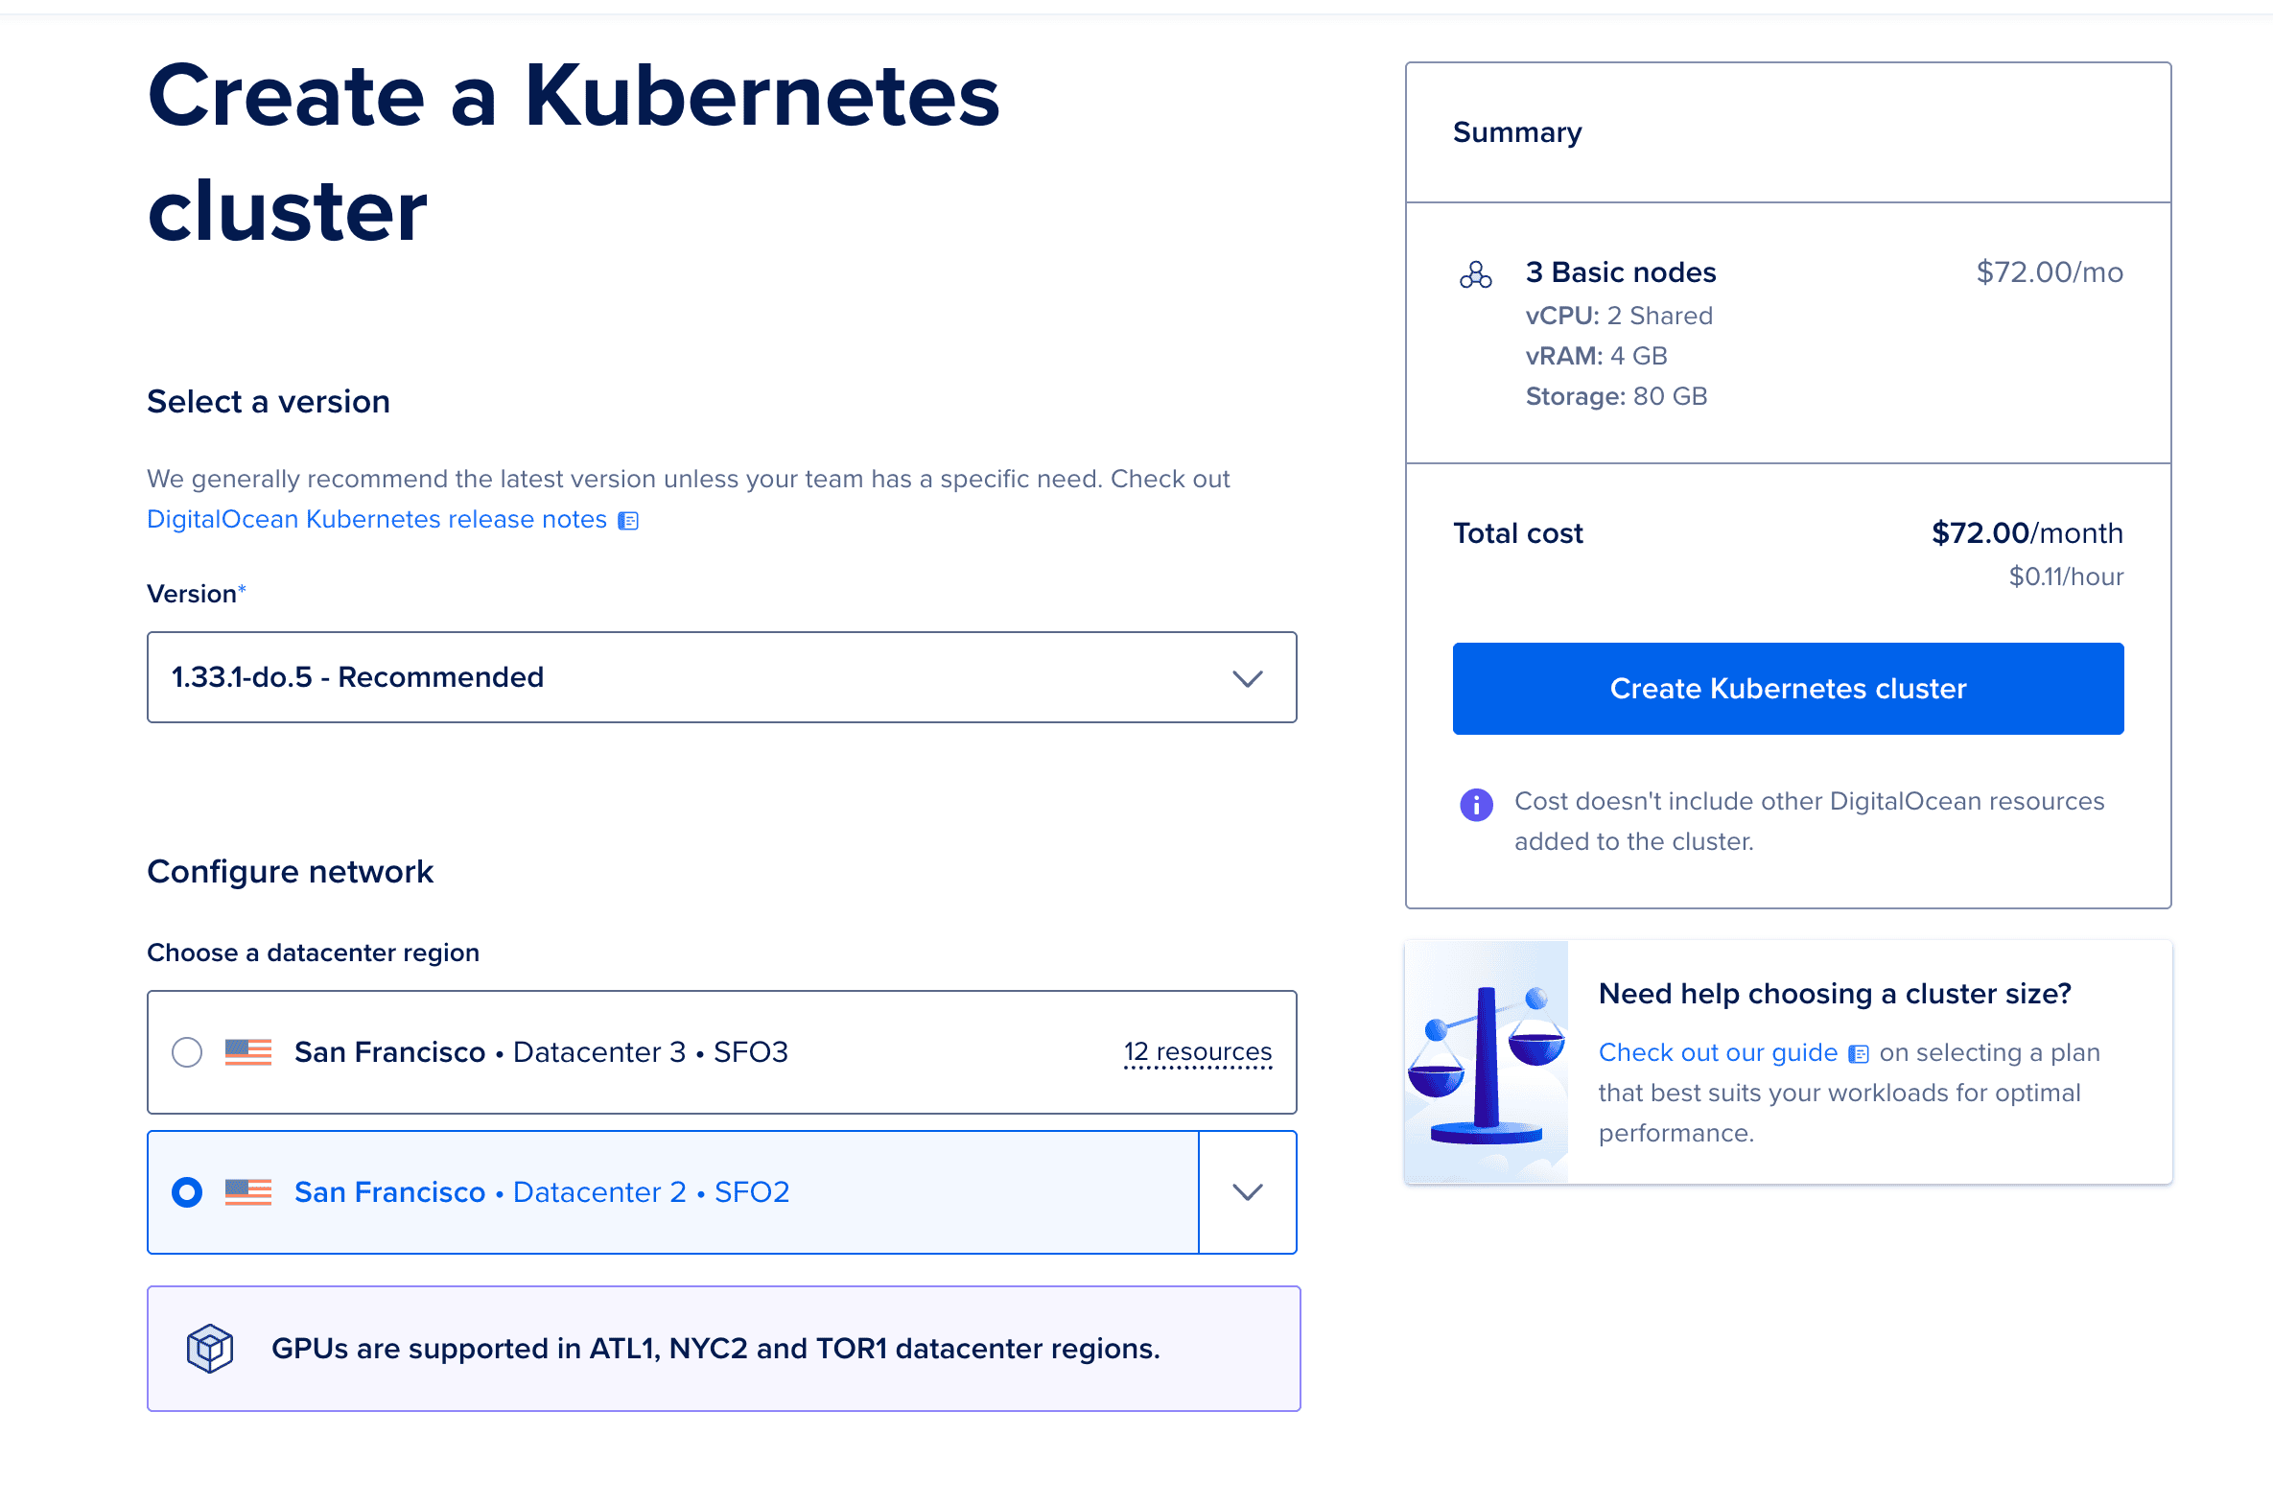This screenshot has width=2273, height=1506.
Task: Click the Summary panel header
Action: pyautogui.click(x=1517, y=132)
